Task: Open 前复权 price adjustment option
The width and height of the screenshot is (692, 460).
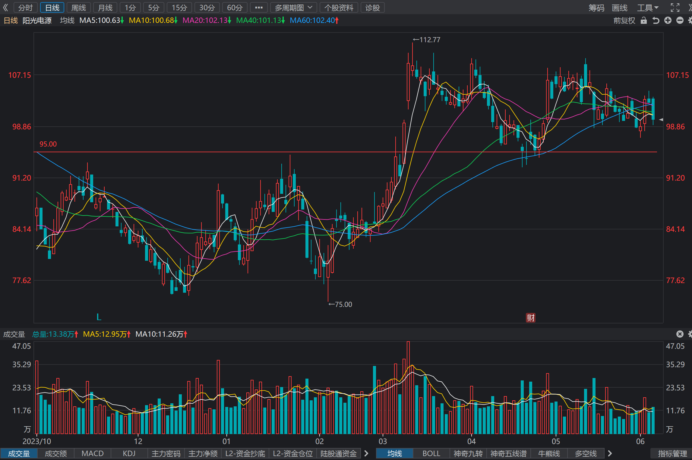Action: (x=624, y=20)
